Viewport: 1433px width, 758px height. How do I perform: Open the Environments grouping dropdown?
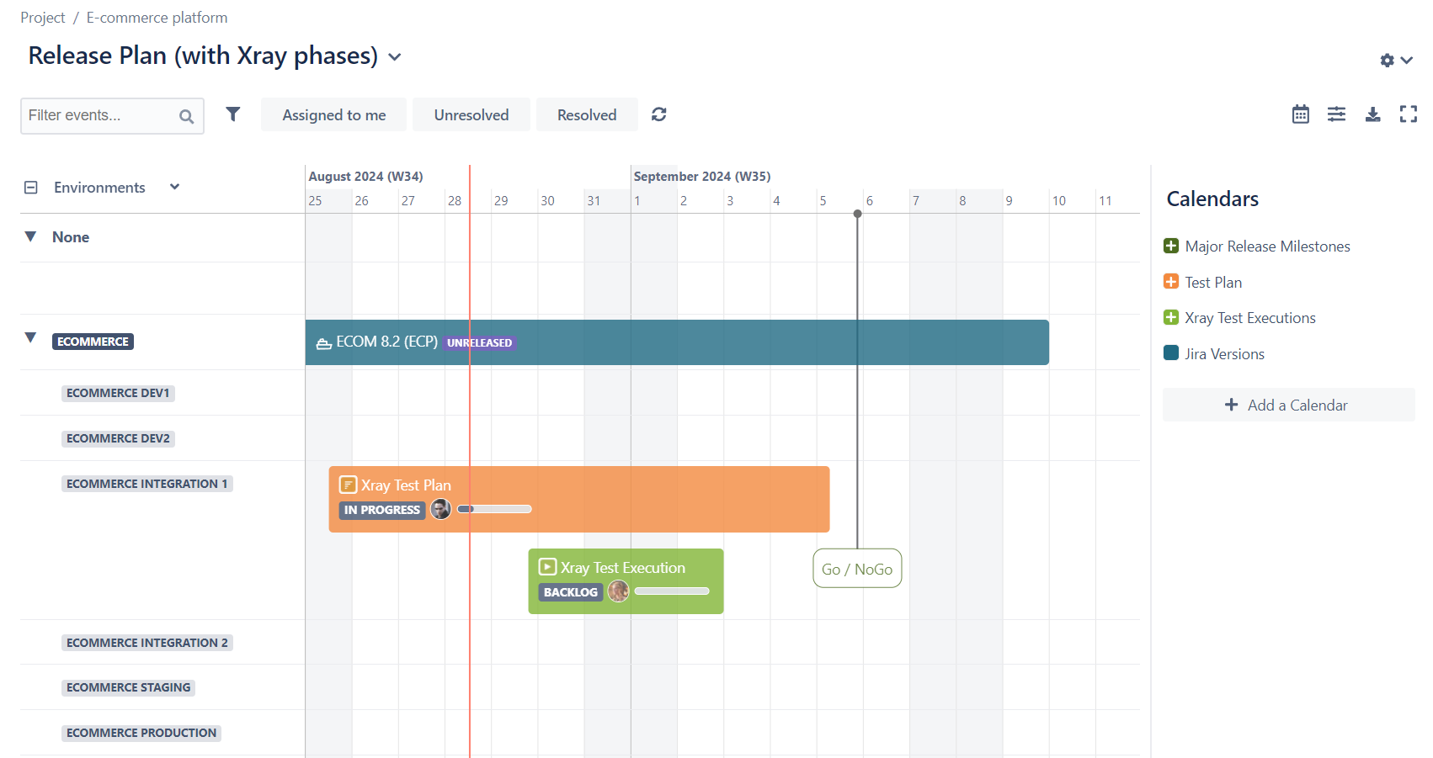(174, 187)
